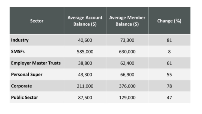The width and height of the screenshot is (202, 114).
Task: Click the 87,500 account balance cell
Action: [x=85, y=97]
